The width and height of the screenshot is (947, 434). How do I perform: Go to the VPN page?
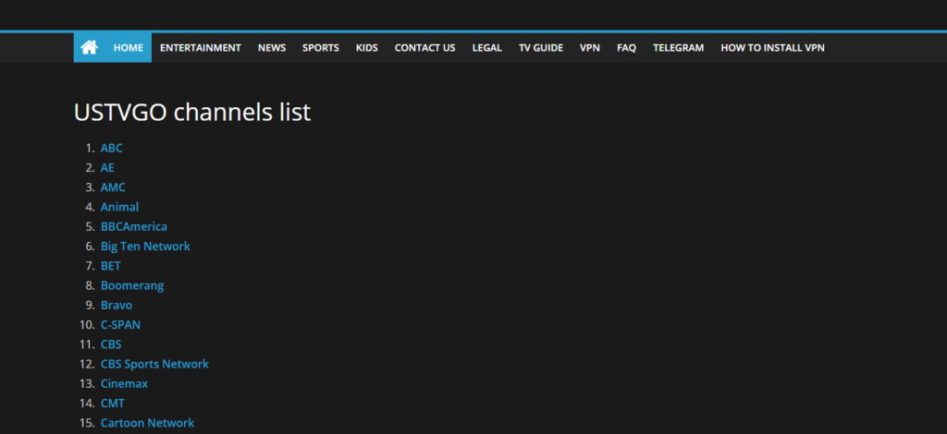click(590, 48)
